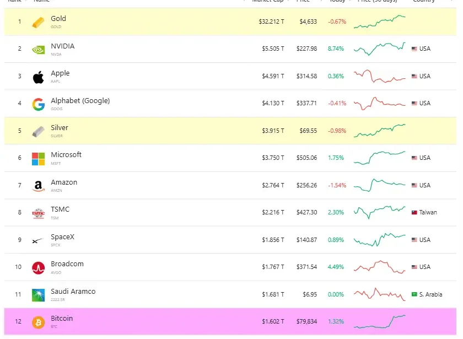Open Bitcoin's 30-day price sparkline
Viewport: 463px width, 339px height.
coord(380,321)
